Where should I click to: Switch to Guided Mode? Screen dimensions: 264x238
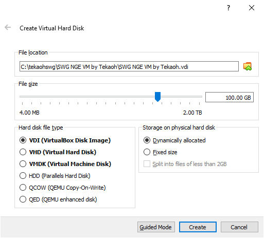point(156,227)
